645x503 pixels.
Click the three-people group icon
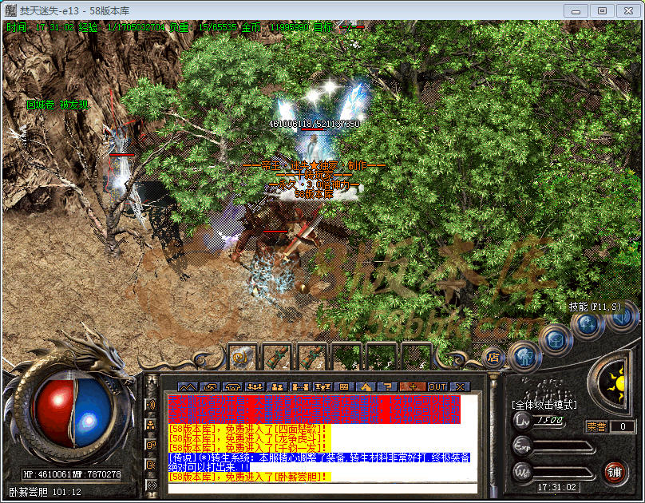click(255, 387)
